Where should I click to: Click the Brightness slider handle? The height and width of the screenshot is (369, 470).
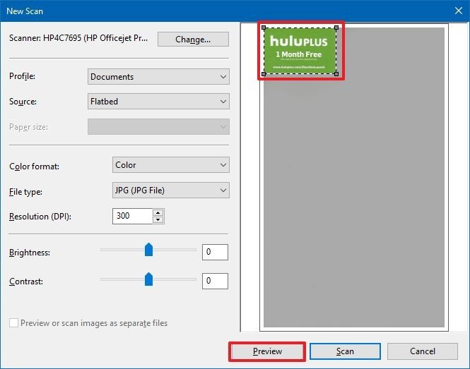point(148,250)
